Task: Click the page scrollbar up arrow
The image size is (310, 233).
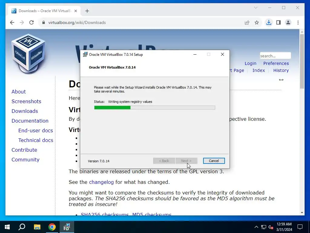Action: click(x=302, y=32)
